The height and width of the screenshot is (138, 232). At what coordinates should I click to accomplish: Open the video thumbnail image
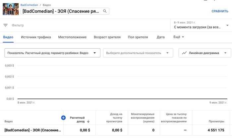click(11, 9)
